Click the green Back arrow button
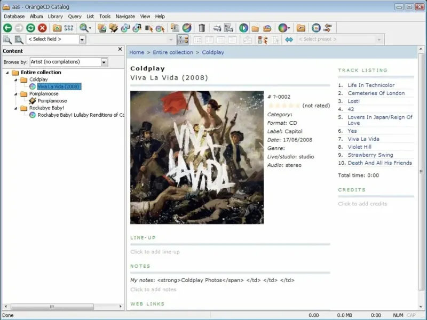Image resolution: width=427 pixels, height=320 pixels. point(7,28)
